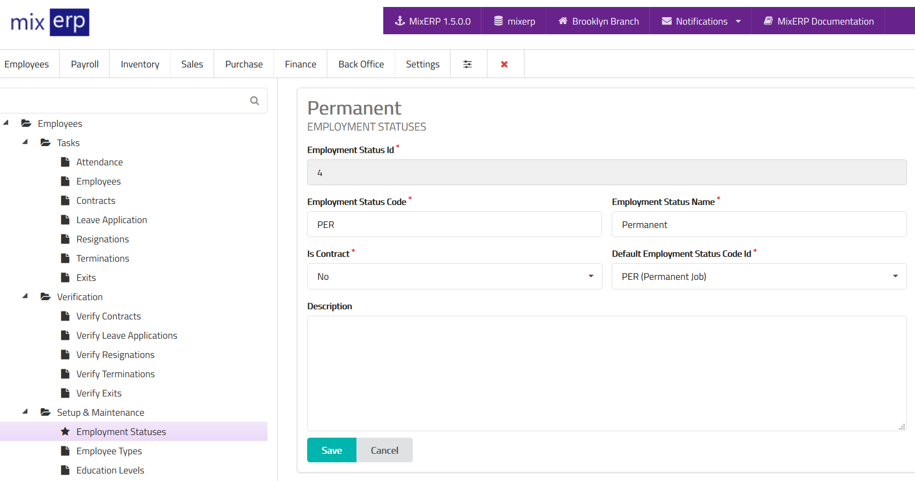This screenshot has height=481, width=915.
Task: Collapse the Tasks folder in tree
Action: coord(25,142)
